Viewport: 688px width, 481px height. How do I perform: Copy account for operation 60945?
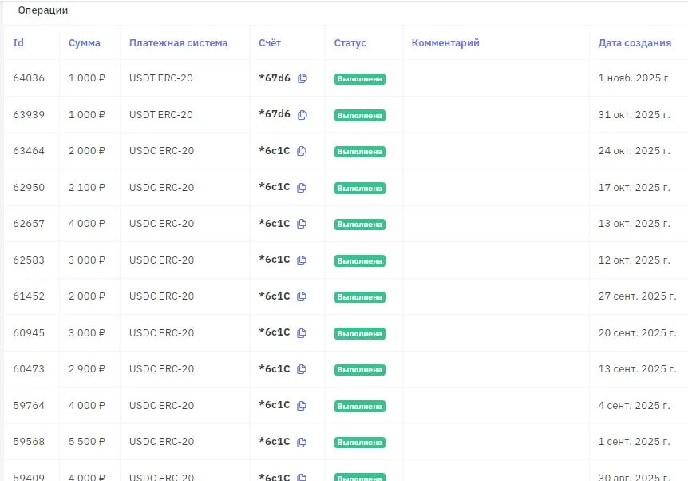pyautogui.click(x=302, y=333)
